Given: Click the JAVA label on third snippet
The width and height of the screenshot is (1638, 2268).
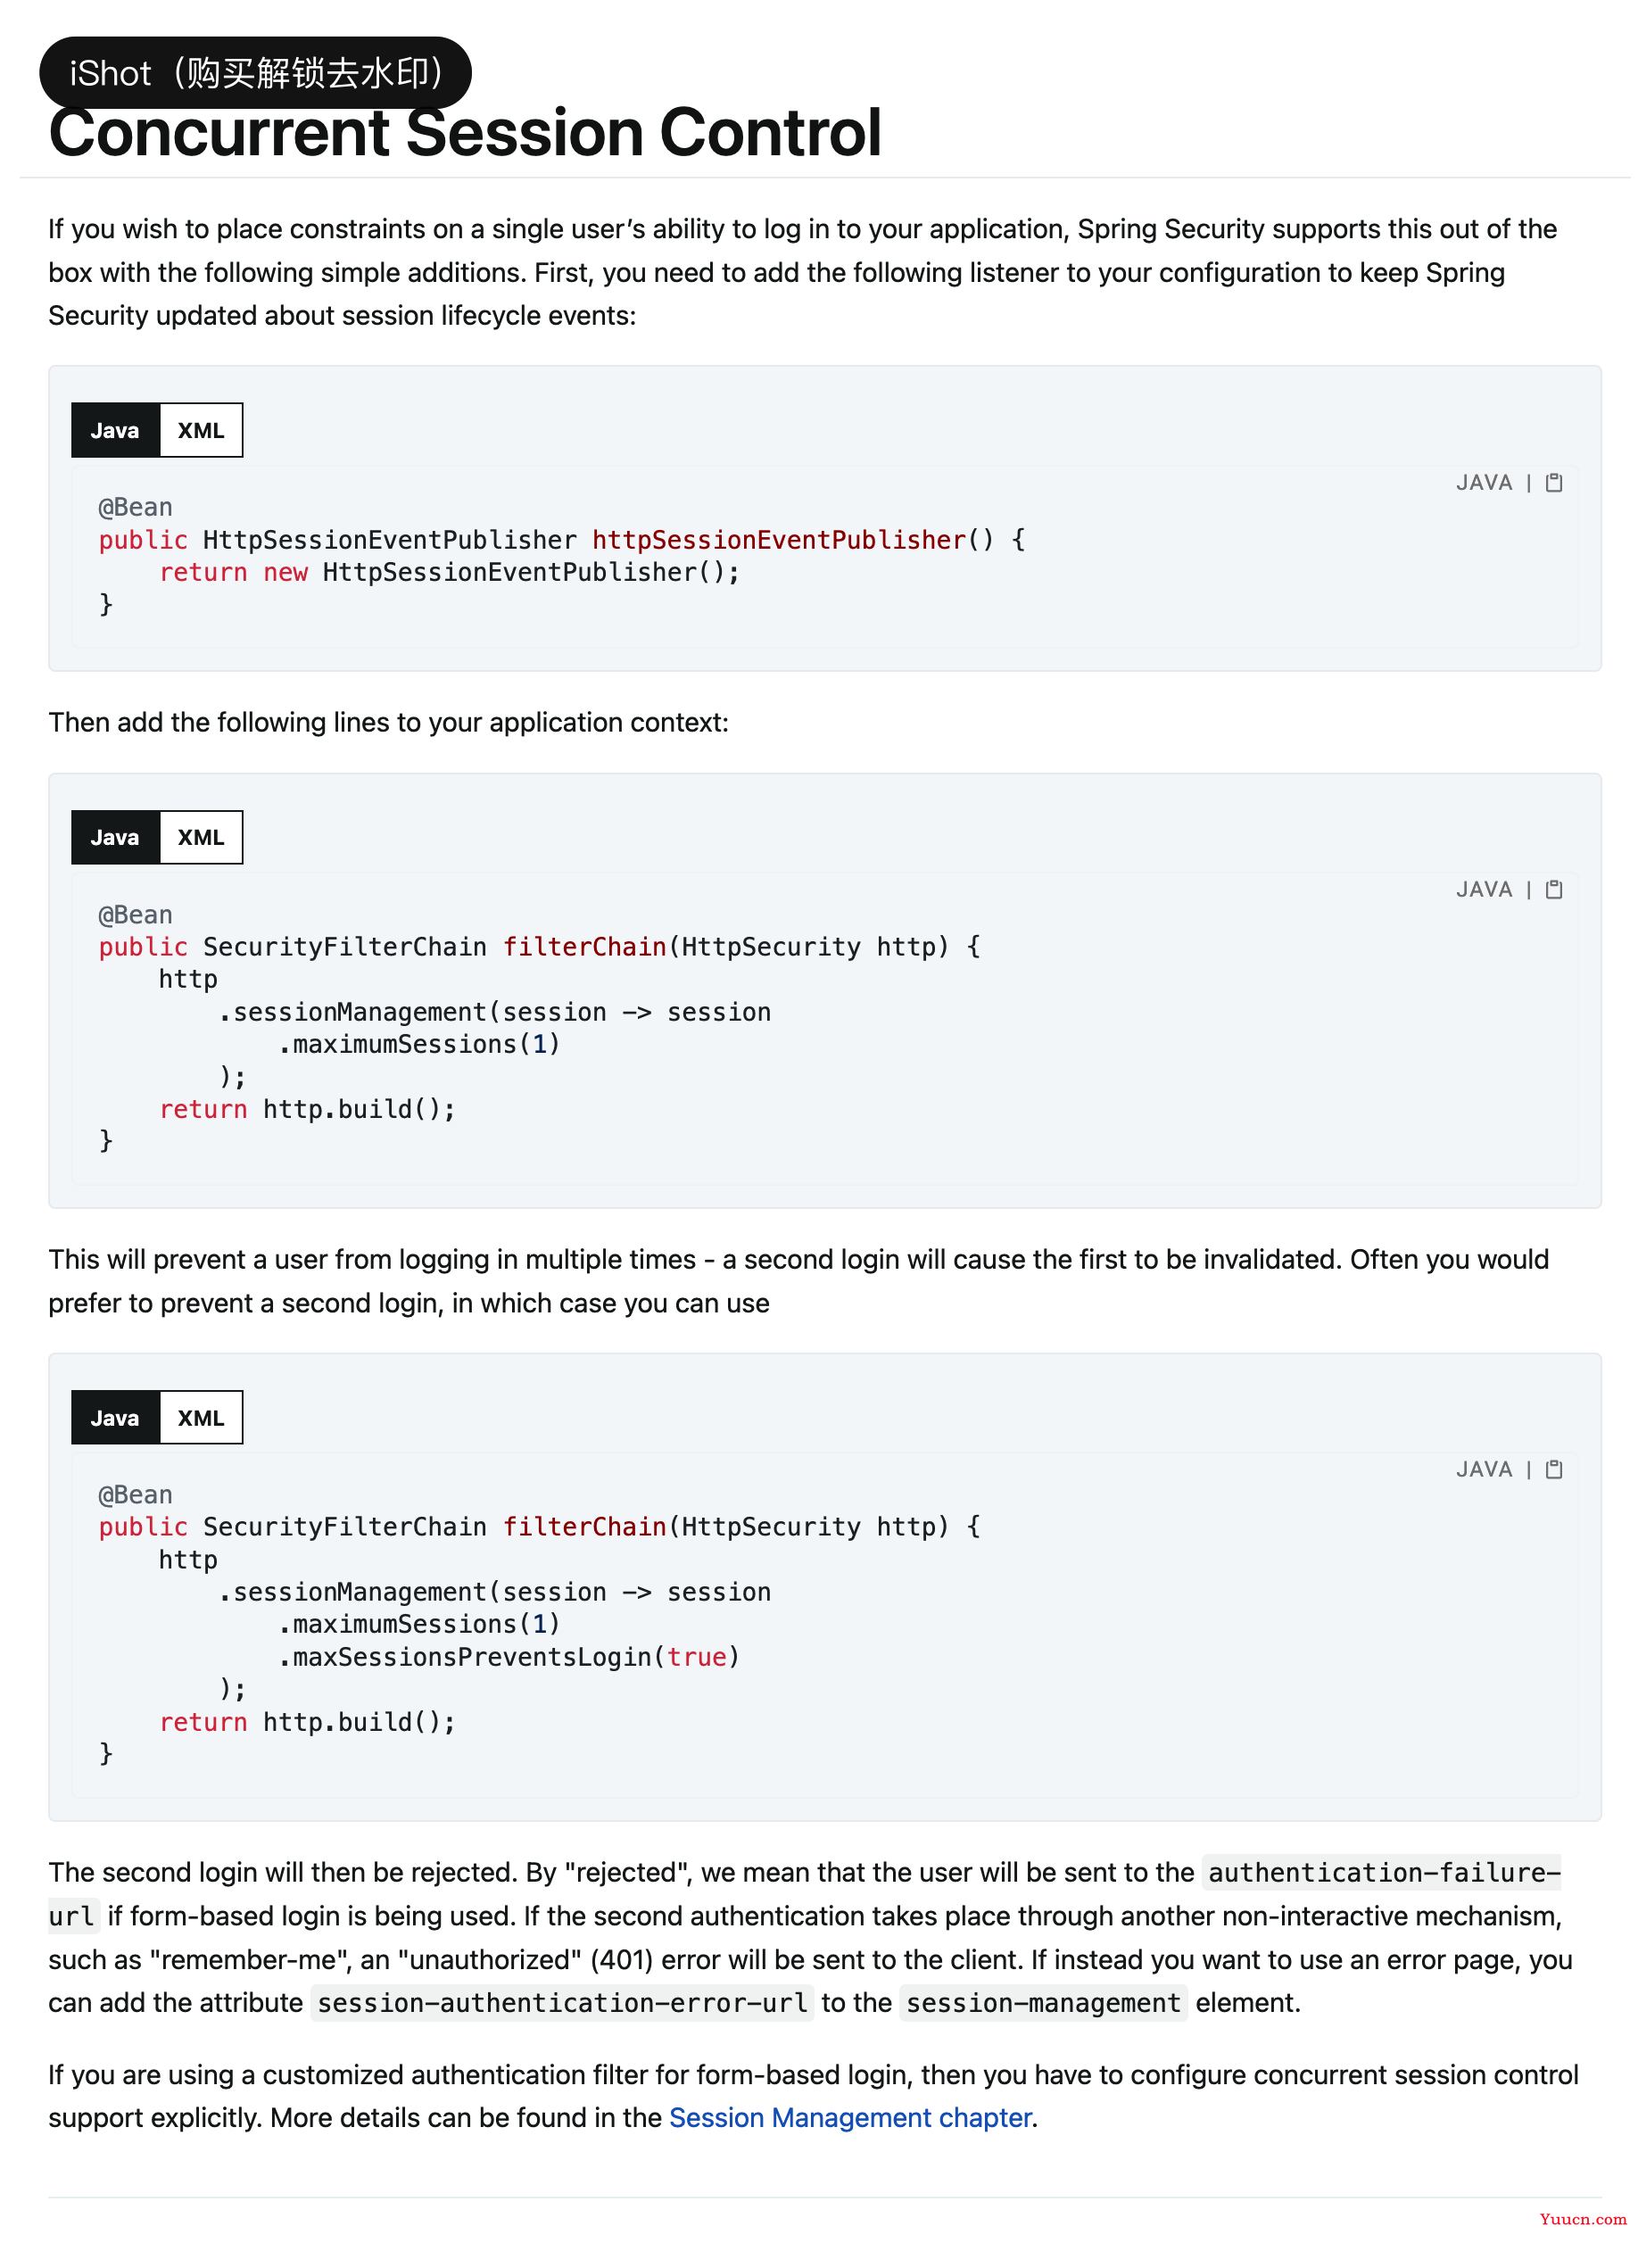Looking at the screenshot, I should tap(1484, 1469).
